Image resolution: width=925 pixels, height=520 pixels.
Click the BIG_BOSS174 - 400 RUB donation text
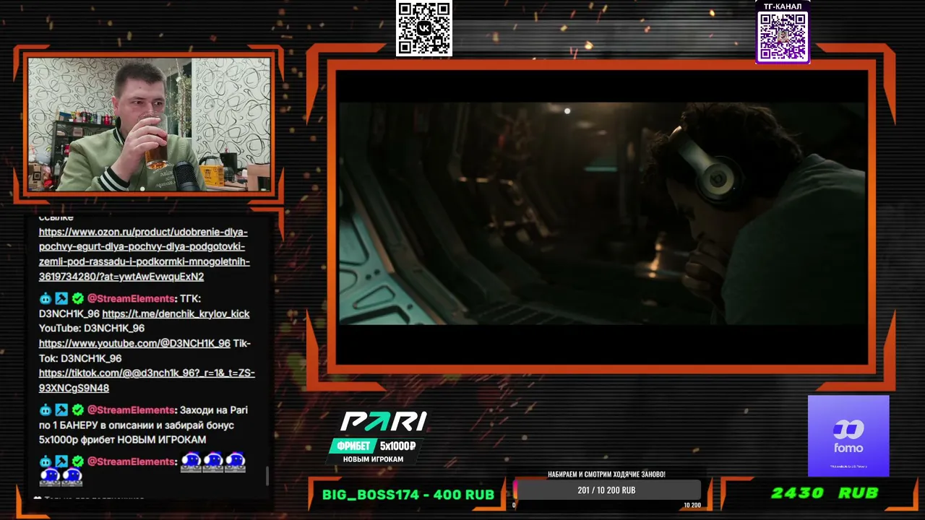(x=408, y=495)
